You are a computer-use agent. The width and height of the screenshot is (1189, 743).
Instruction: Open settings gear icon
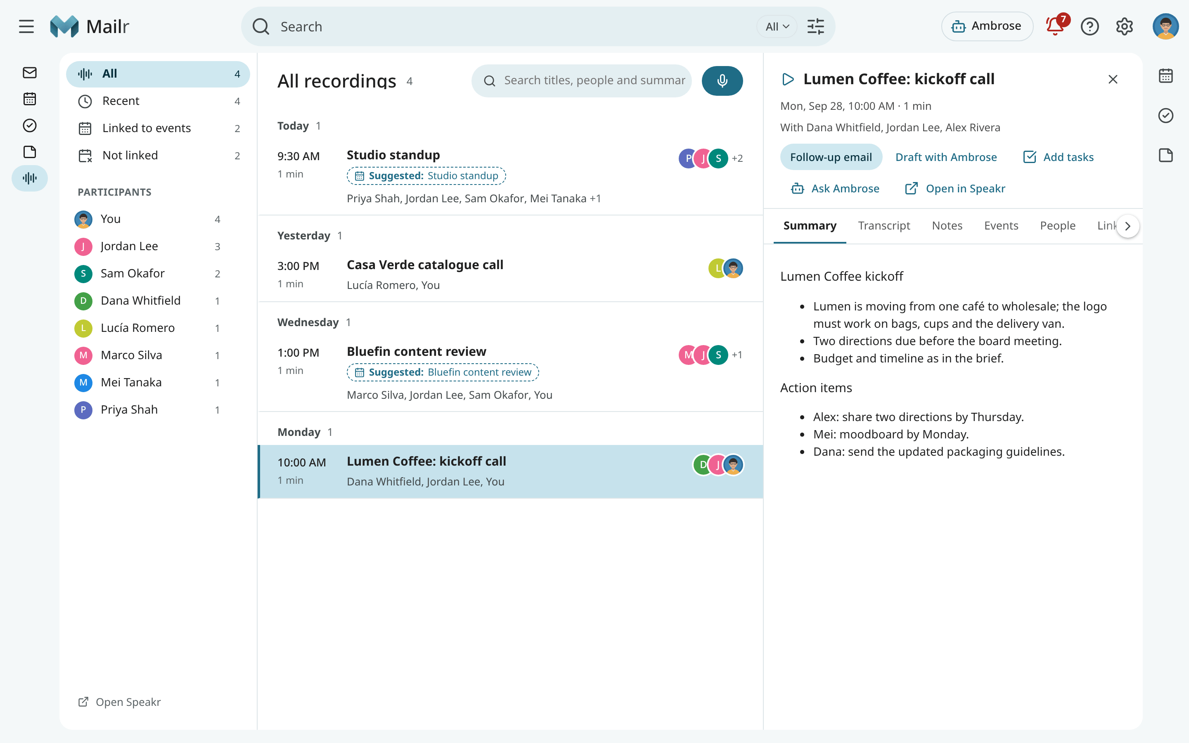(1124, 26)
